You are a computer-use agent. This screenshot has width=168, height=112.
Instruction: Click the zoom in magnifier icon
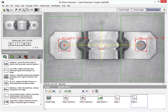pos(16,10)
